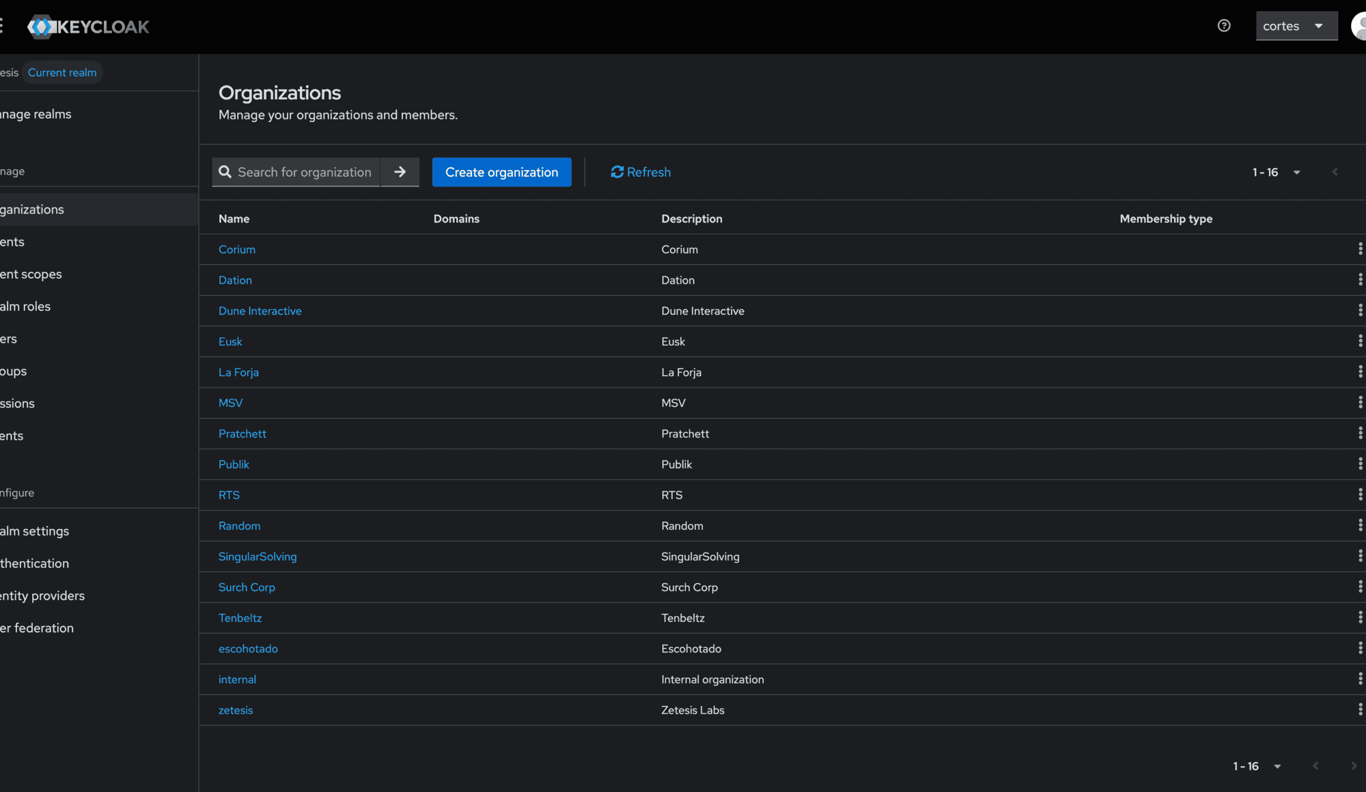Open Authentication in sidebar
This screenshot has height=792, width=1366.
tap(34, 563)
